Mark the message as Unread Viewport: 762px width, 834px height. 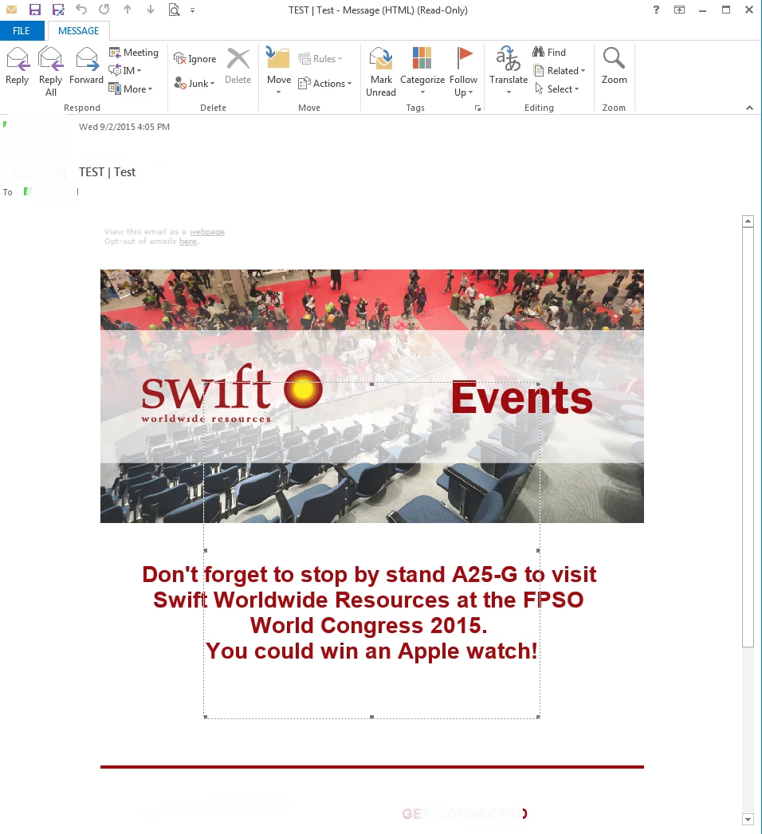[381, 72]
